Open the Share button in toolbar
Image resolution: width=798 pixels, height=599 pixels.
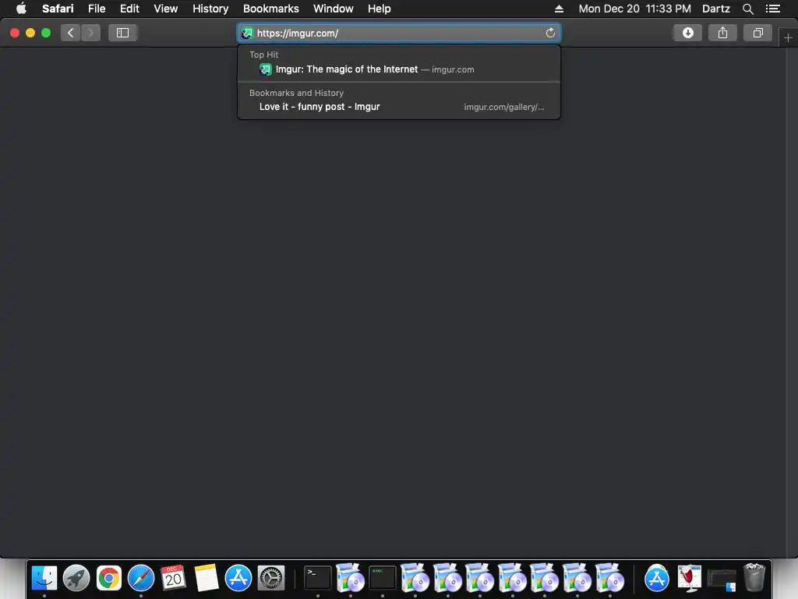coord(722,33)
